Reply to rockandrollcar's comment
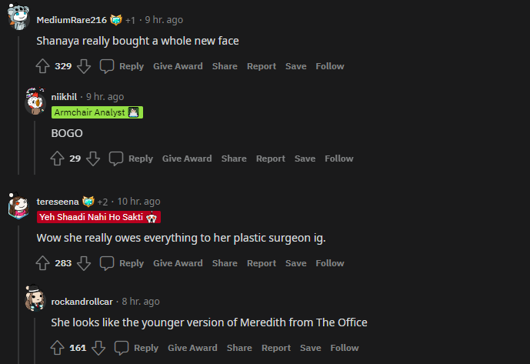530x364 pixels. pos(137,348)
